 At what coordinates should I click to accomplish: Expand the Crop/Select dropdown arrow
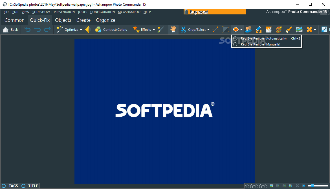click(x=208, y=30)
